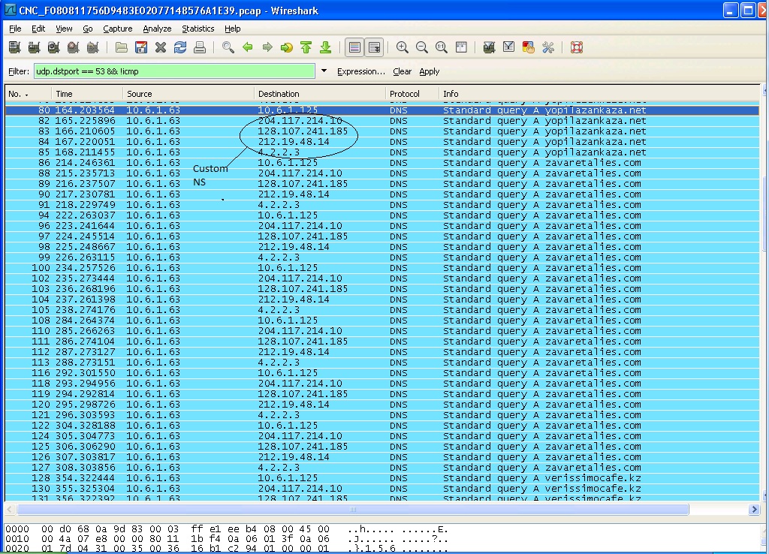Select packet 86 zavaretalies.com query

[x=382, y=163]
